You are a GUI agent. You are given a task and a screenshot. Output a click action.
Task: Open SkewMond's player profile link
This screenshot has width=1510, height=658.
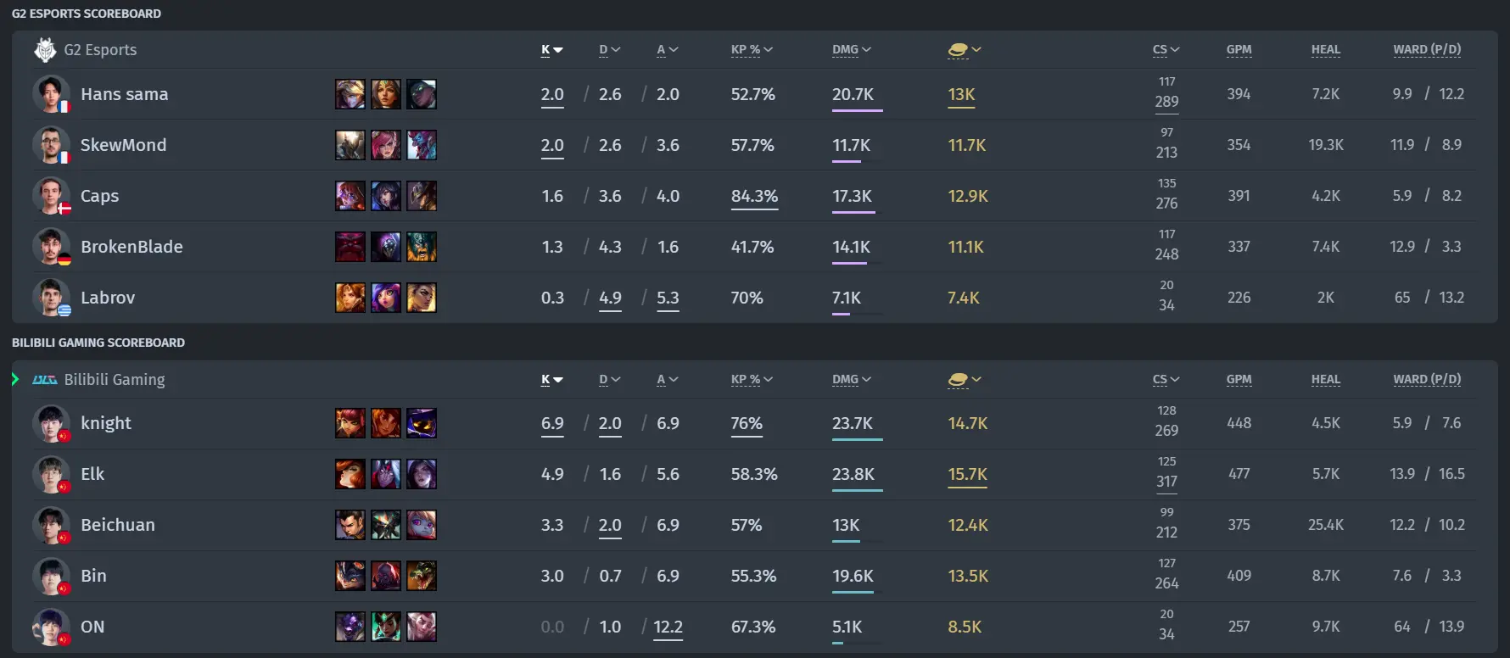(x=123, y=145)
